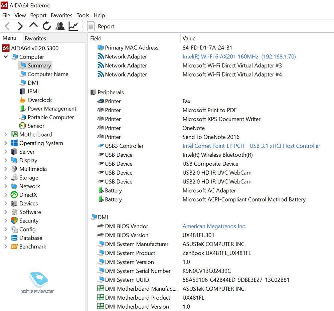Click the Refresh toolbar icon

tap(47, 26)
